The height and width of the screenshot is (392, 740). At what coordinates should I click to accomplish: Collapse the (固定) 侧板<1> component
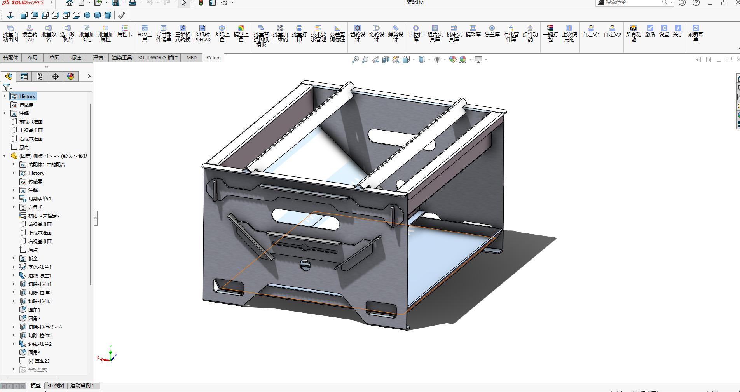click(4, 156)
